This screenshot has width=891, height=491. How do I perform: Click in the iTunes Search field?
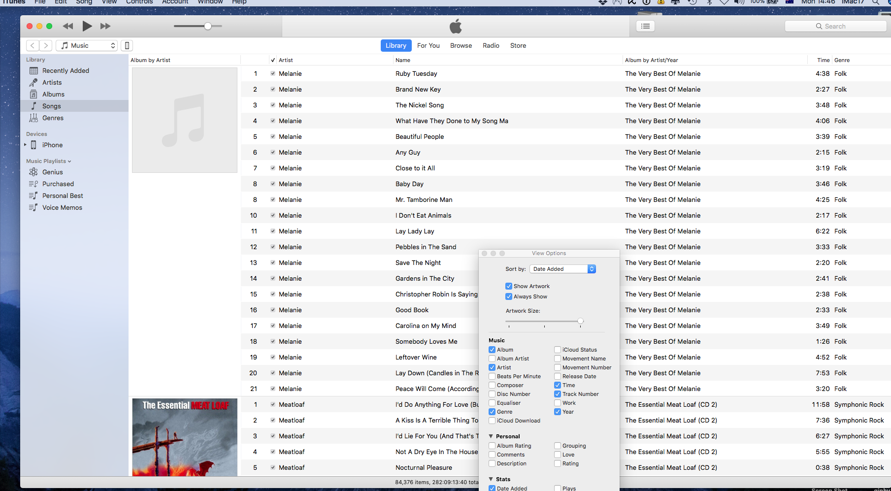tap(835, 26)
